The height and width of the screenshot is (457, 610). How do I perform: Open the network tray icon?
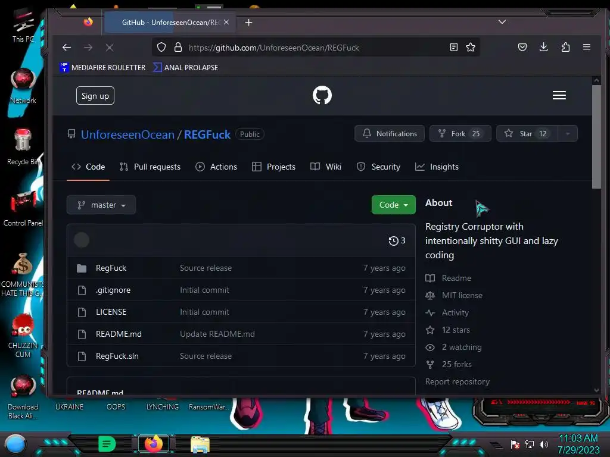530,445
